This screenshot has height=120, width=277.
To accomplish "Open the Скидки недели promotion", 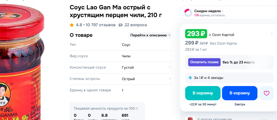I will pos(208,11).
